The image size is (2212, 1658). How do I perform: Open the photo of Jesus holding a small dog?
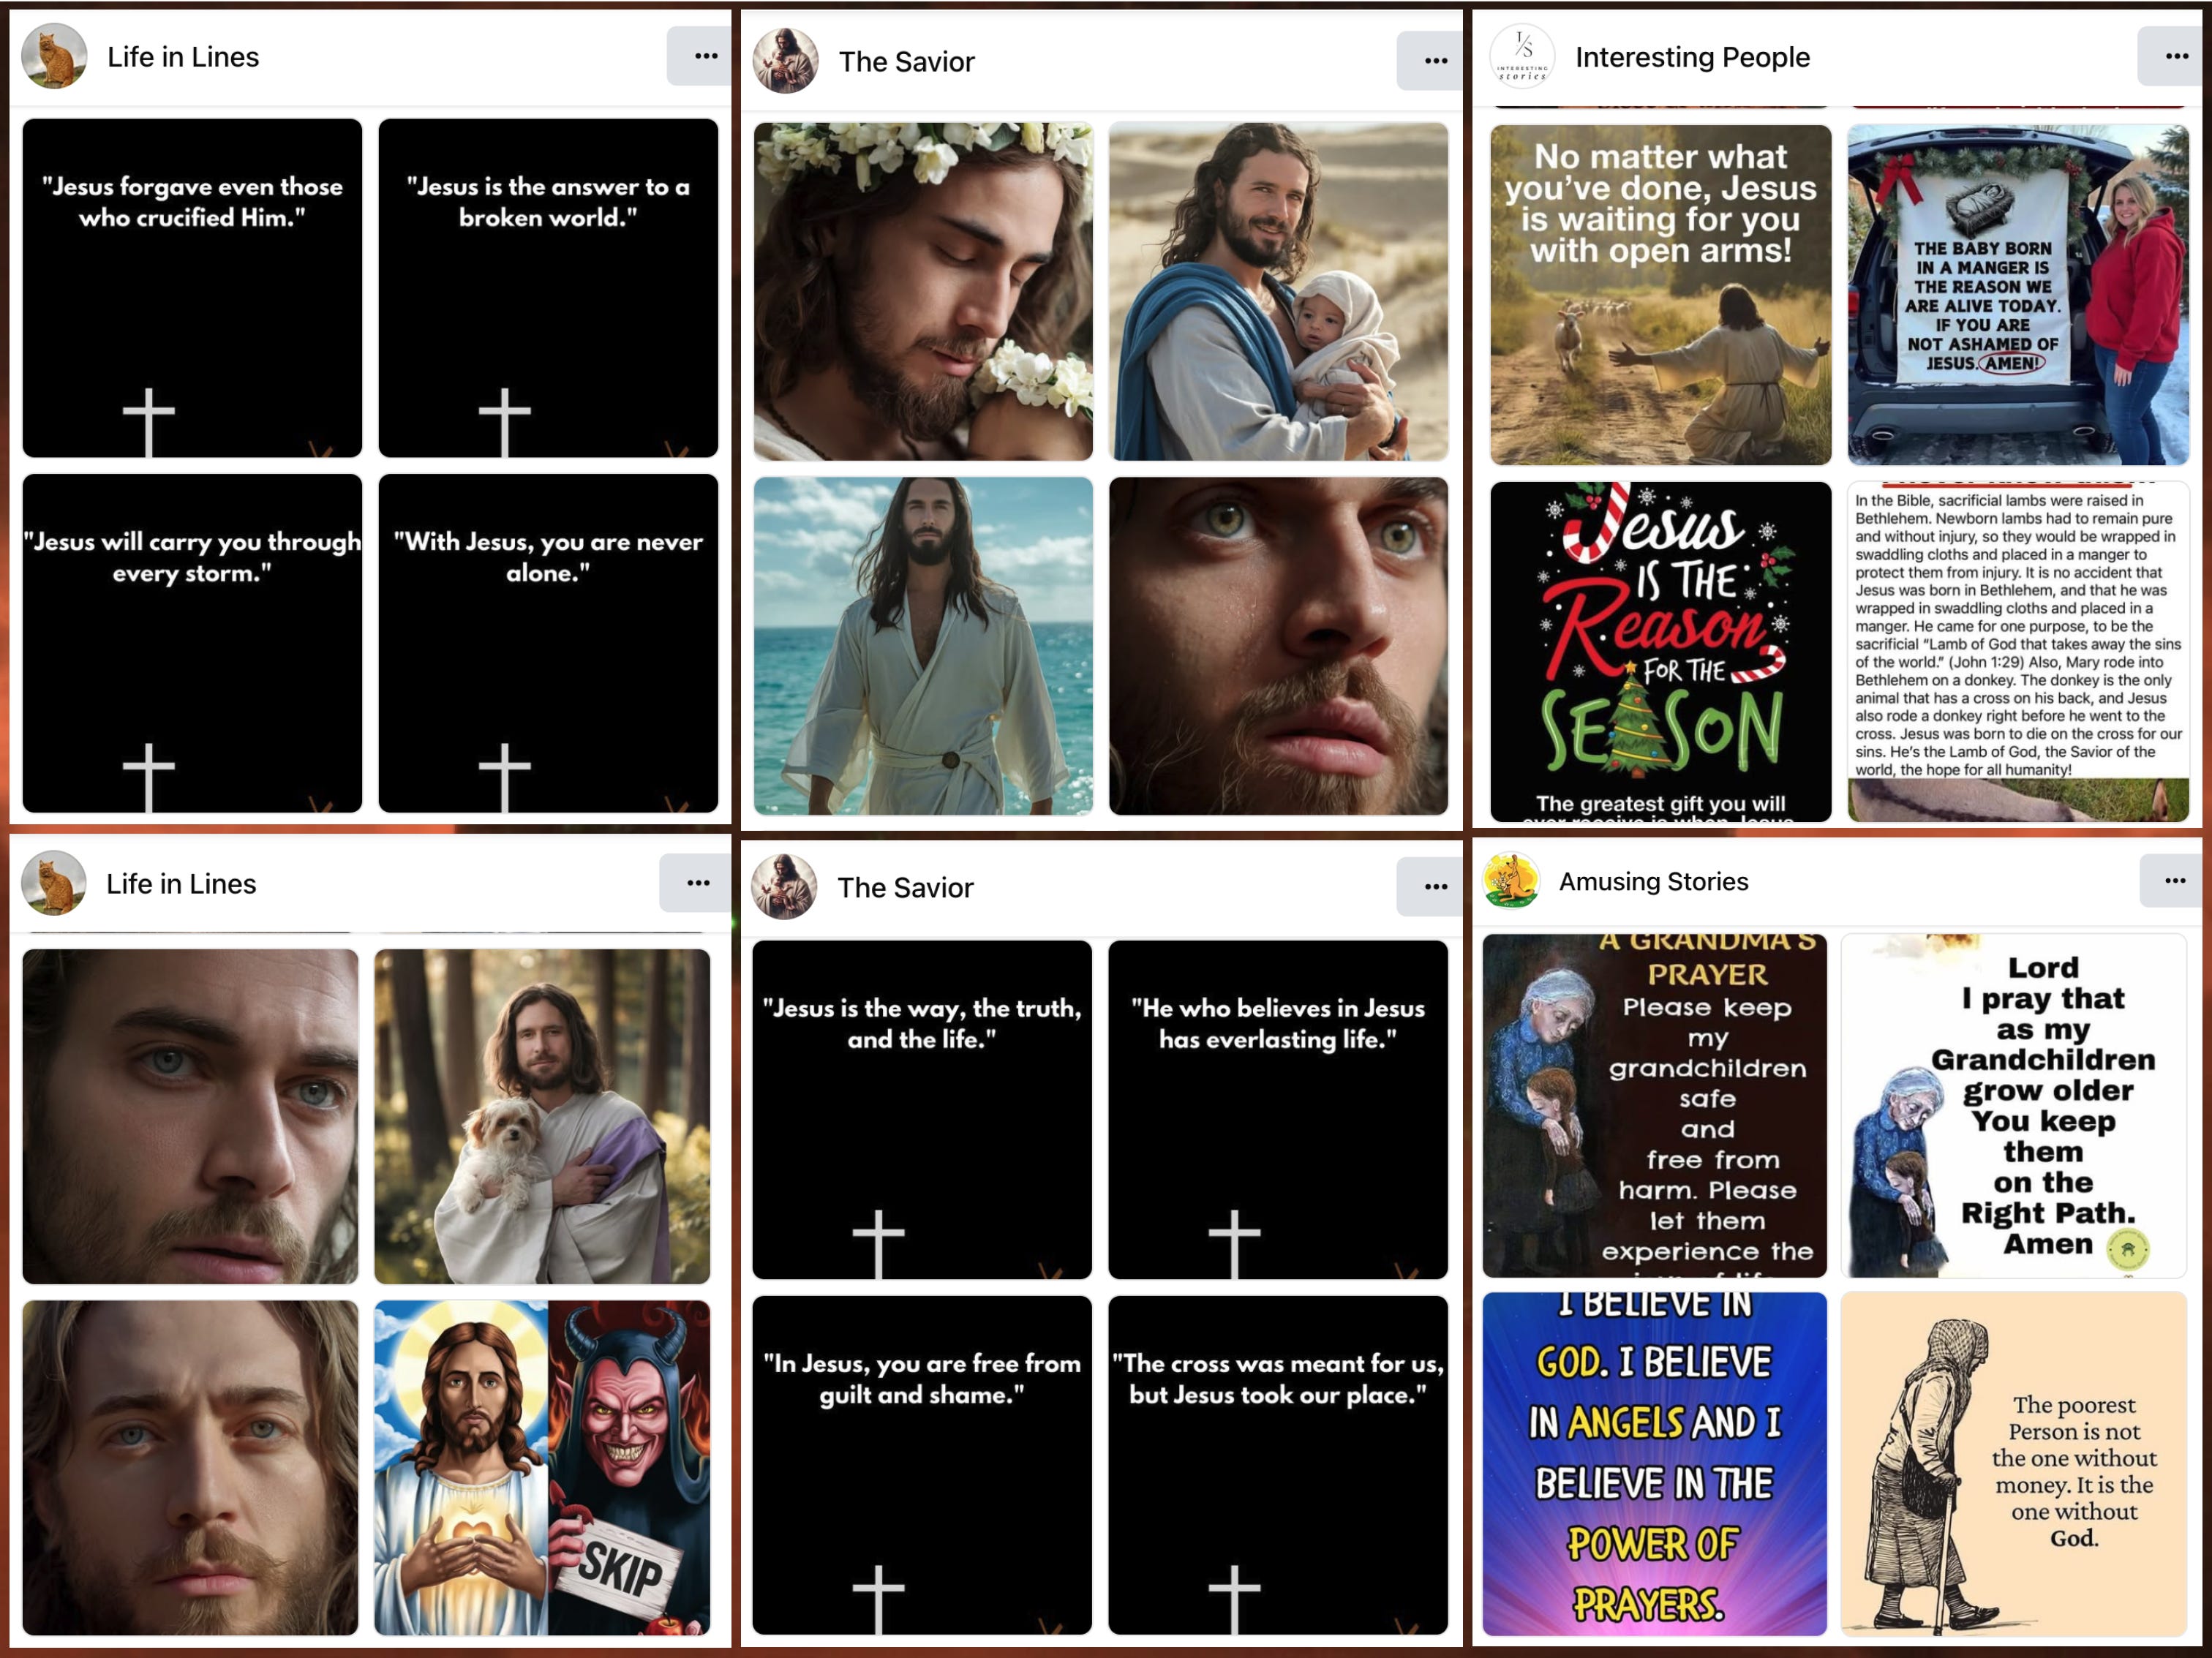pos(542,1116)
